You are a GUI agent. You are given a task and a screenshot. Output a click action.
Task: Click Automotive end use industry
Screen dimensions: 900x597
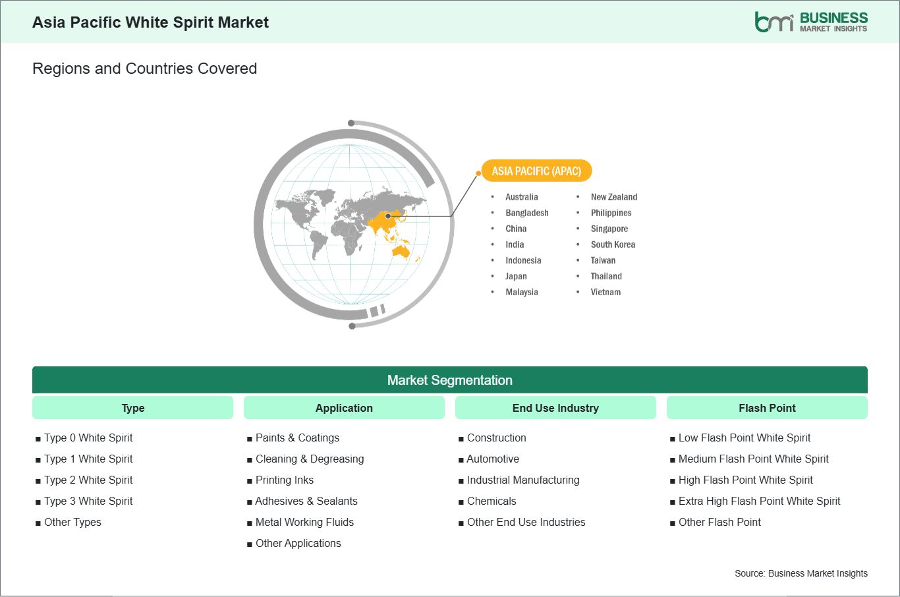click(493, 459)
